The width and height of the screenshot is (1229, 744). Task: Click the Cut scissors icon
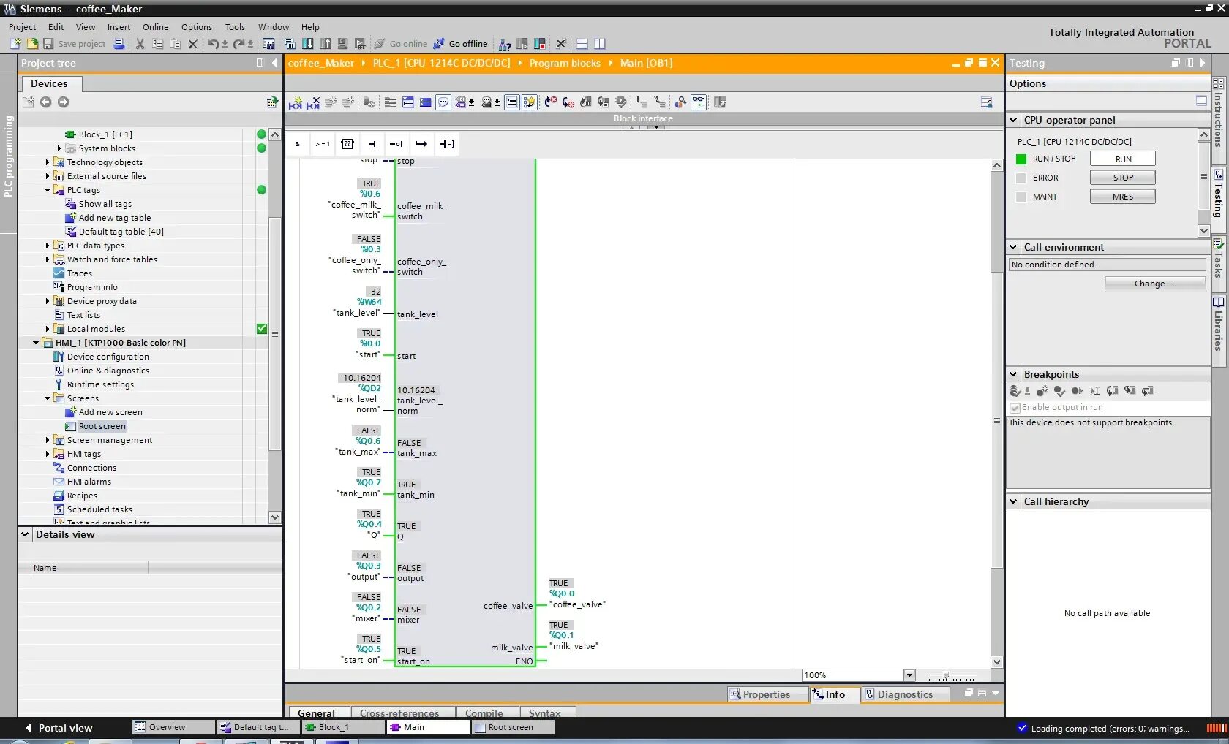(x=140, y=44)
